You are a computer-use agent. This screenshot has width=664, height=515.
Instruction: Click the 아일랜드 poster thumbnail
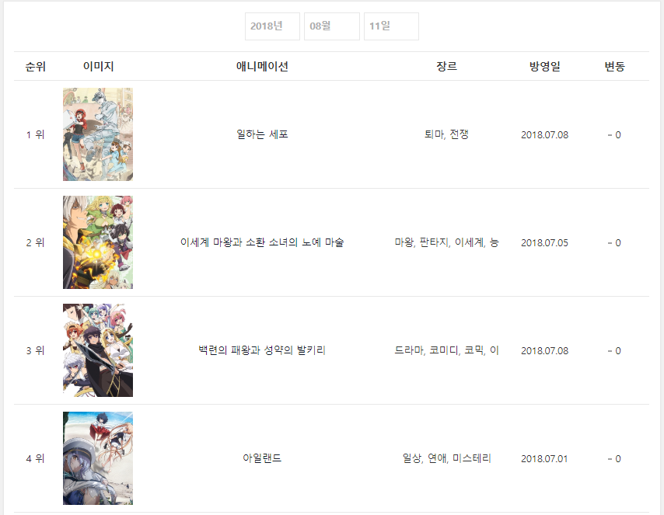coord(98,458)
